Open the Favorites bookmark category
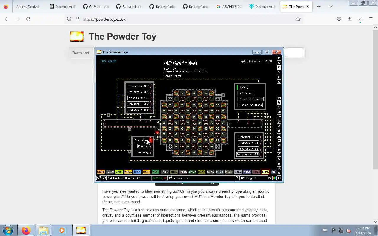 [x=279, y=164]
